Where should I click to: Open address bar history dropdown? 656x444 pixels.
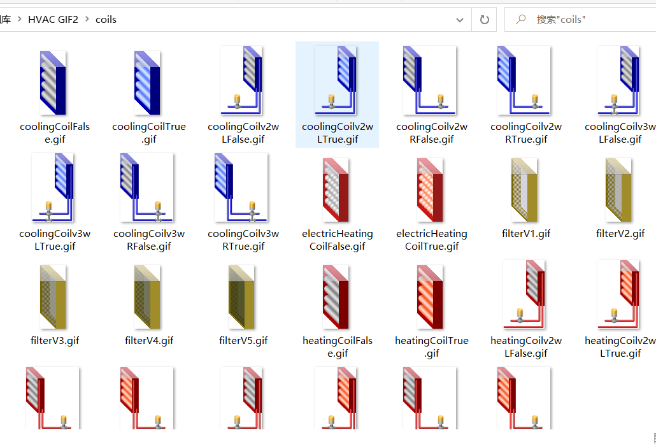click(x=459, y=20)
